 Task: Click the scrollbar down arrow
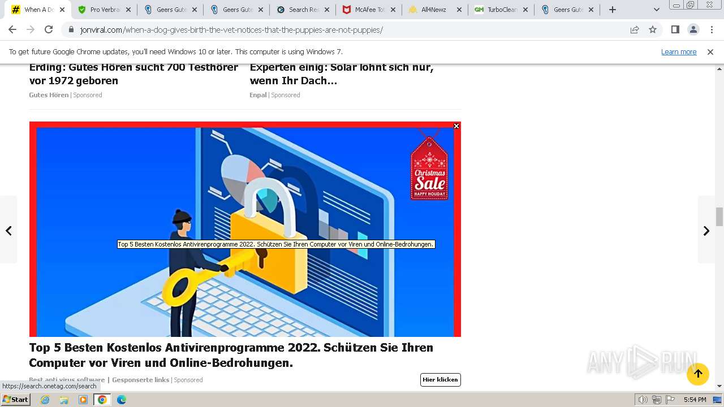click(x=719, y=387)
